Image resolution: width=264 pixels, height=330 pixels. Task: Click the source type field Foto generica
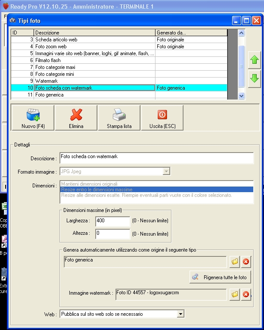(145, 262)
